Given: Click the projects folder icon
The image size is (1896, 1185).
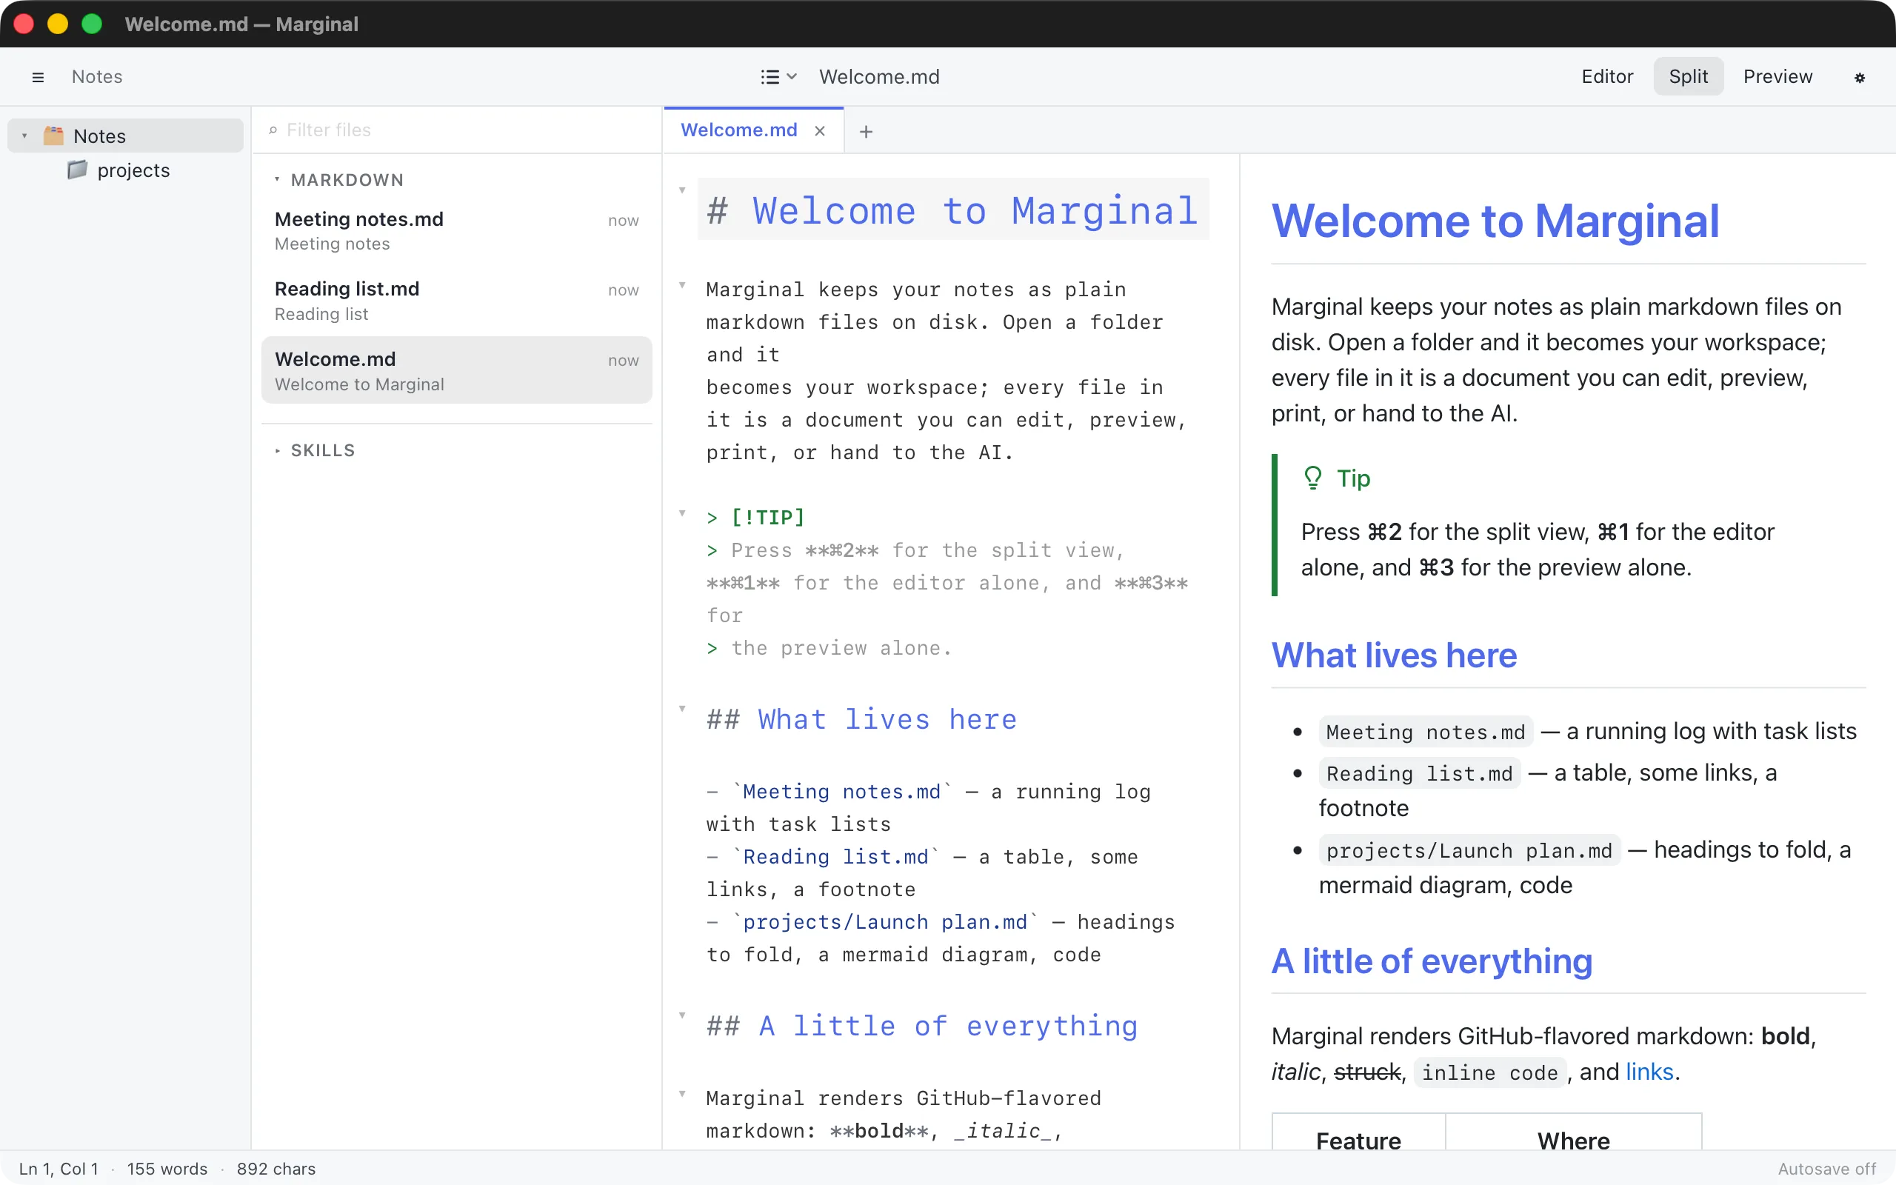Looking at the screenshot, I should click(77, 170).
